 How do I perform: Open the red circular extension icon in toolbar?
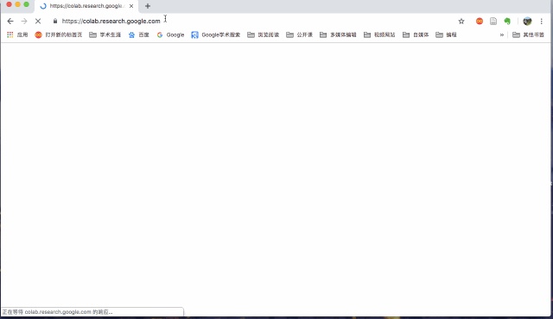[x=480, y=21]
